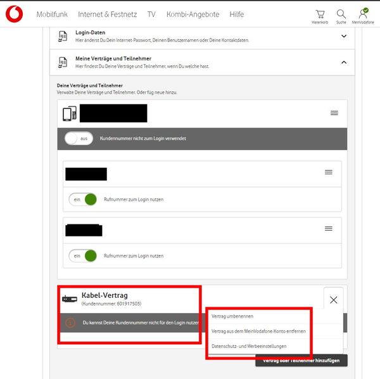Click the Meine Verträge und Teilnehmer document icon
380x379 pixels.
tap(63, 62)
